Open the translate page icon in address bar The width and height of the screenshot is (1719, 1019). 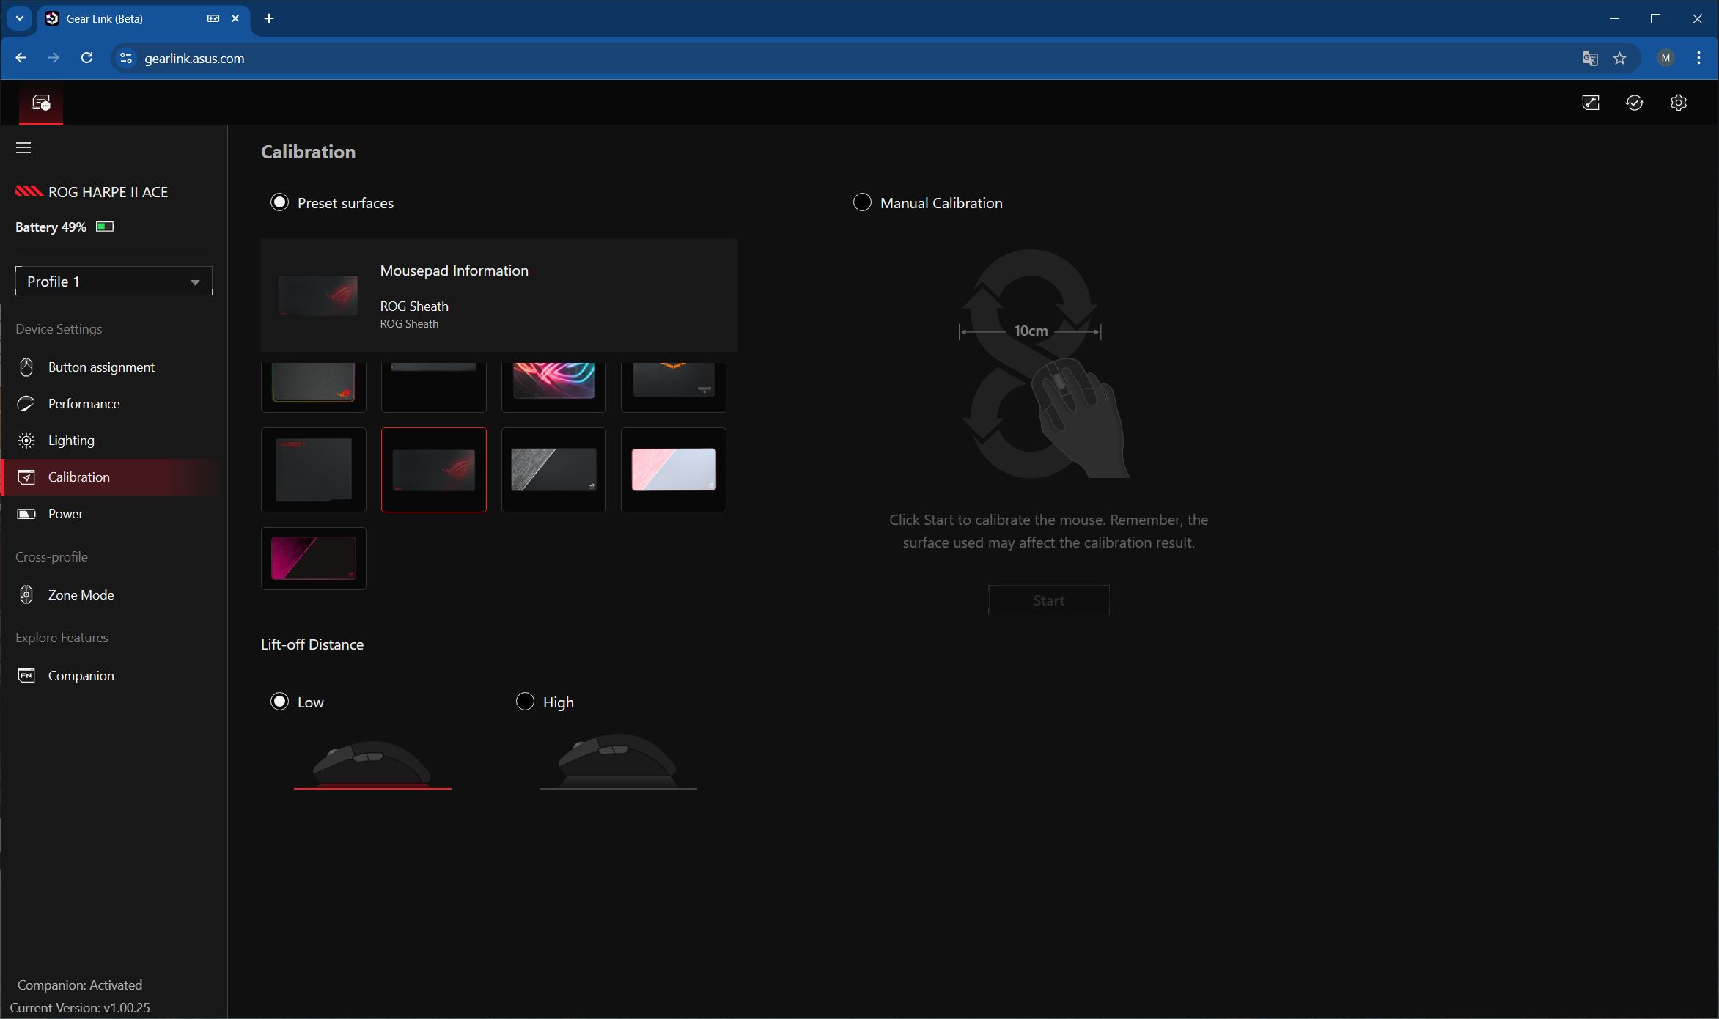1589,58
